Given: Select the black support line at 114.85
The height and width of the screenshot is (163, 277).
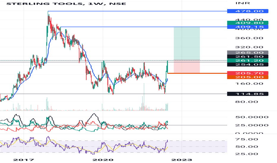Looking at the screenshot, I should [114, 94].
